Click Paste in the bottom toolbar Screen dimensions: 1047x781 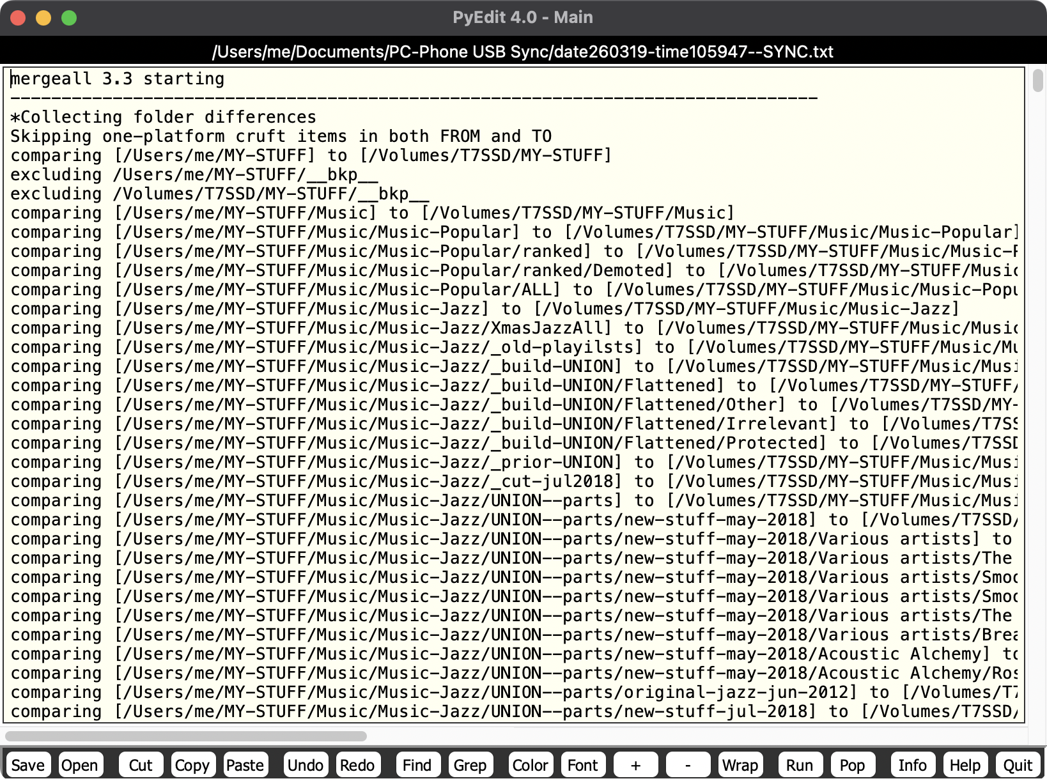245,765
